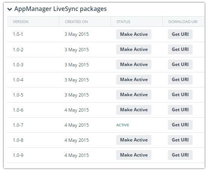208x172 pixels.
Task: Get URI for version 1.0-9
Action: click(x=180, y=155)
